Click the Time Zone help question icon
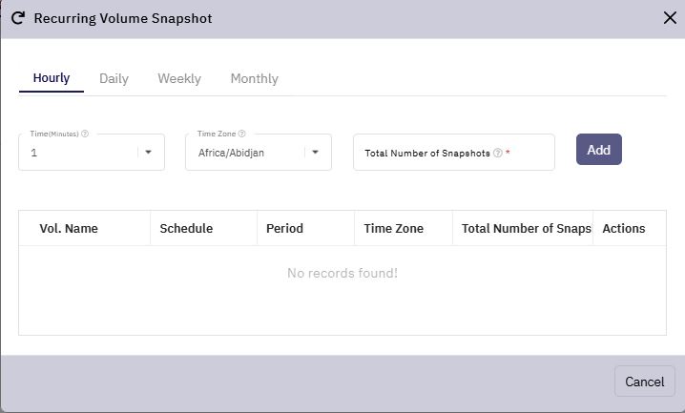 [x=242, y=134]
